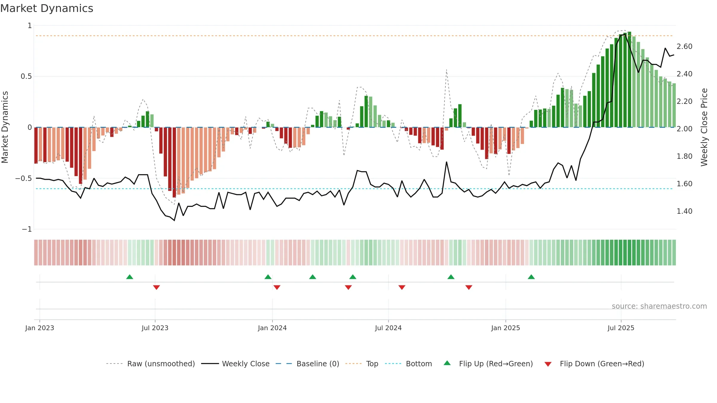Click the −0.5 left axis tick label
Viewport: 717px width, 403px height.
24,178
